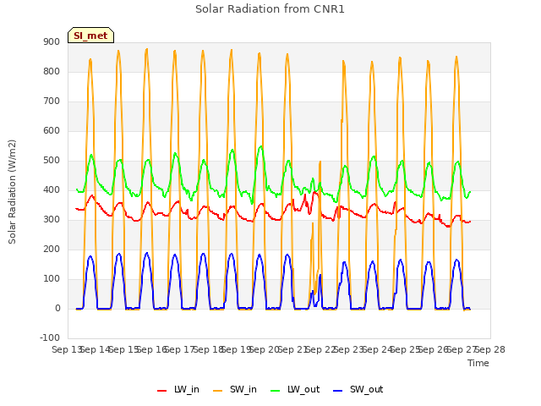This screenshot has height=406, width=541.
Task: Click the SI_met annotation label
Action: [90, 36]
